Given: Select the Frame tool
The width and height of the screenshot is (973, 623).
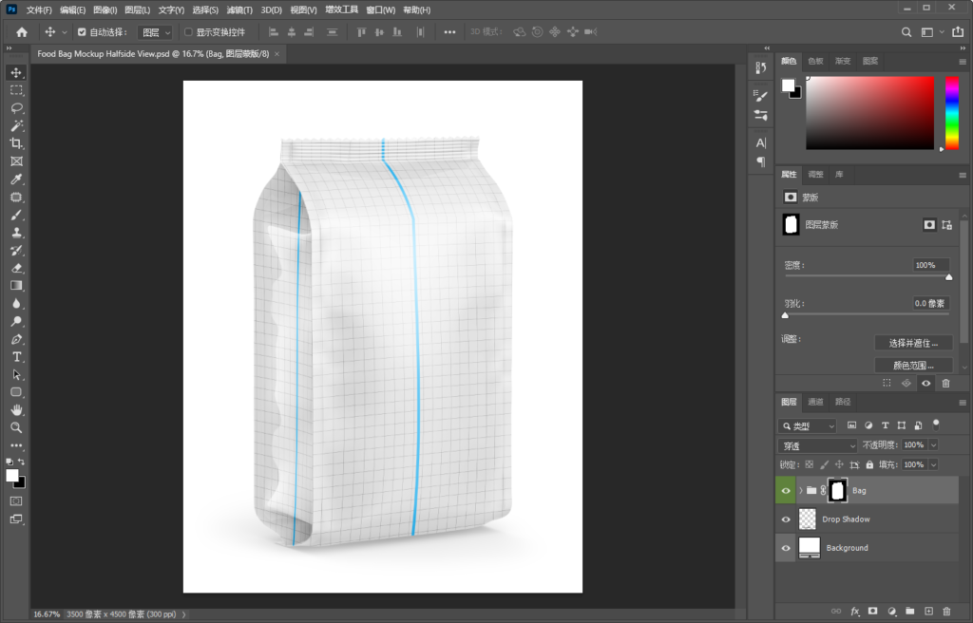Looking at the screenshot, I should coord(17,161).
